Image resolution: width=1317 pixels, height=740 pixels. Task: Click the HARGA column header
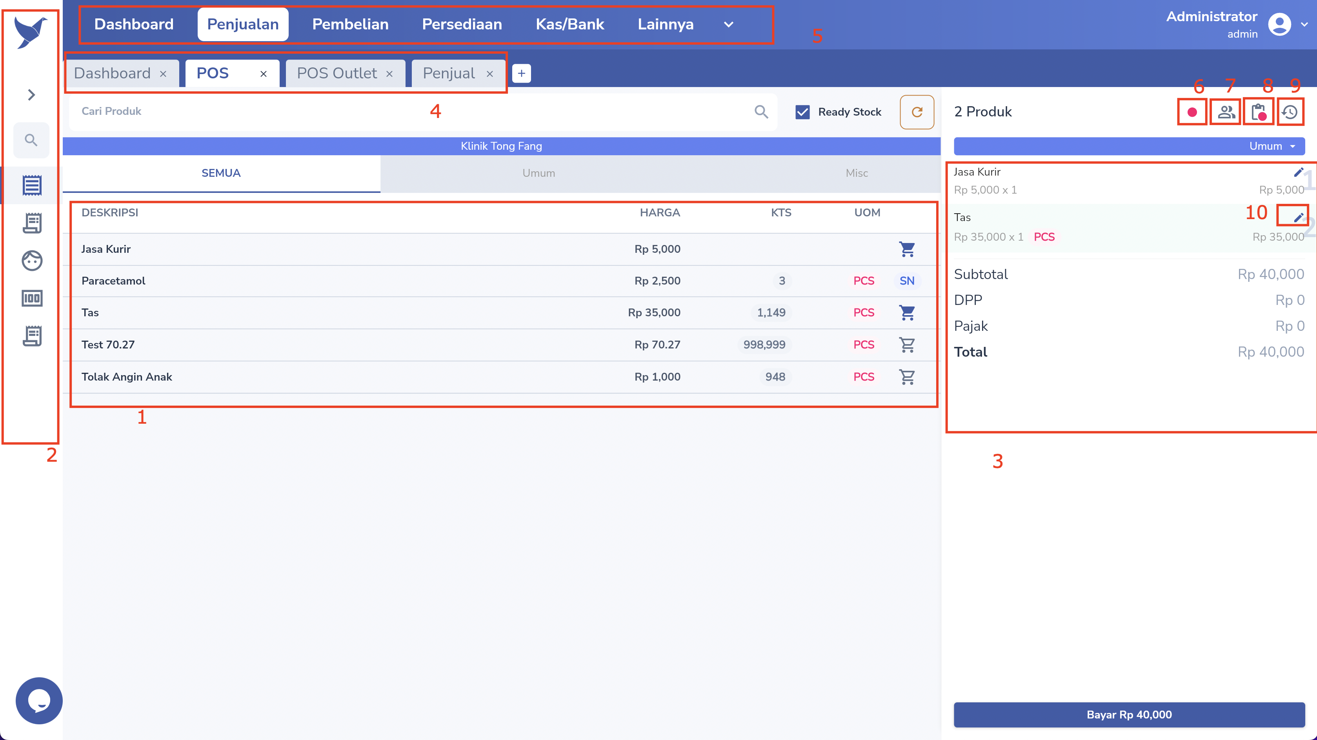(x=660, y=212)
